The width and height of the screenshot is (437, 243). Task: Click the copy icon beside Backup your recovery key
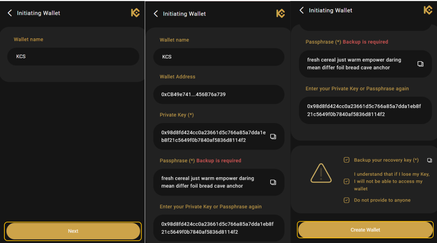(x=429, y=160)
